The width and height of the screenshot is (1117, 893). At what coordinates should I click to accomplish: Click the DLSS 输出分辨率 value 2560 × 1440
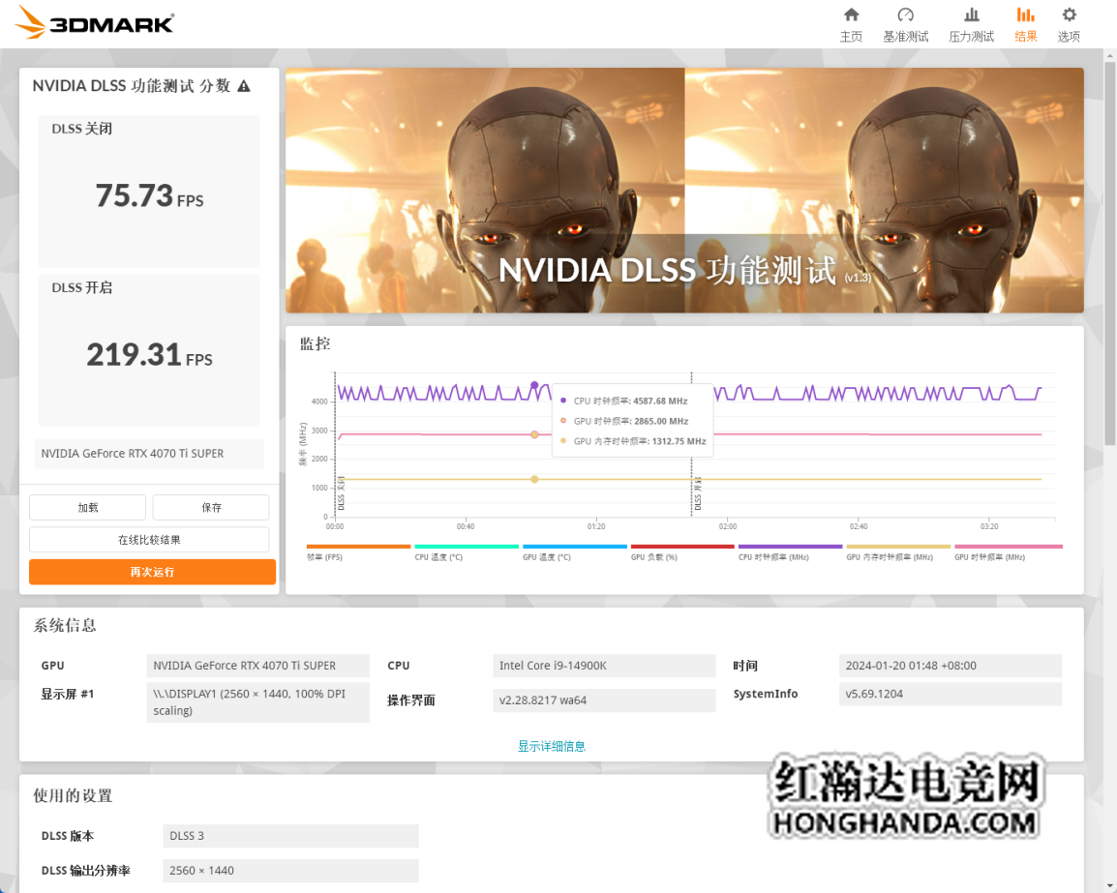click(x=290, y=870)
